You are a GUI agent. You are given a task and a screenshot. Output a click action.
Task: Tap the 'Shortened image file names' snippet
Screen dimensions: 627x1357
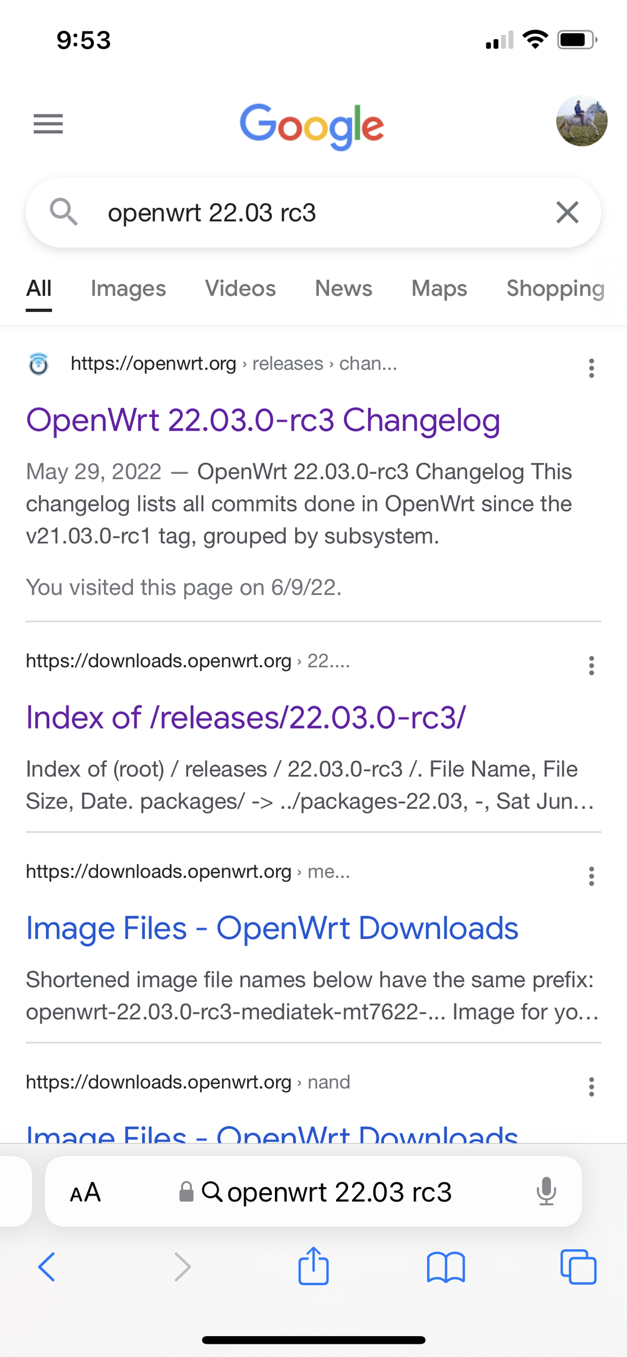click(312, 995)
